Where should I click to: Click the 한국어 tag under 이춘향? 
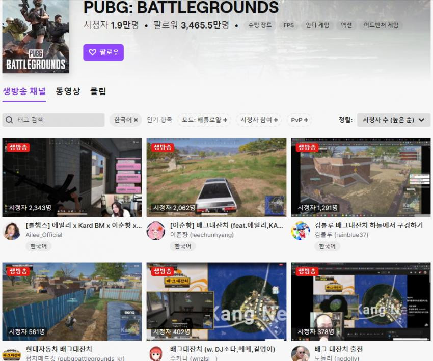tap(183, 246)
